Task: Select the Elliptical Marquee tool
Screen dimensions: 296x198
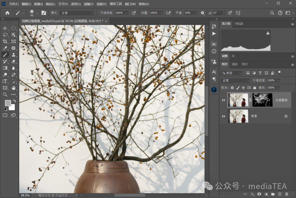Action: click(x=13, y=28)
